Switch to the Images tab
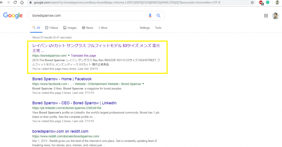Screen dimensions: 282x147 (x=70, y=28)
